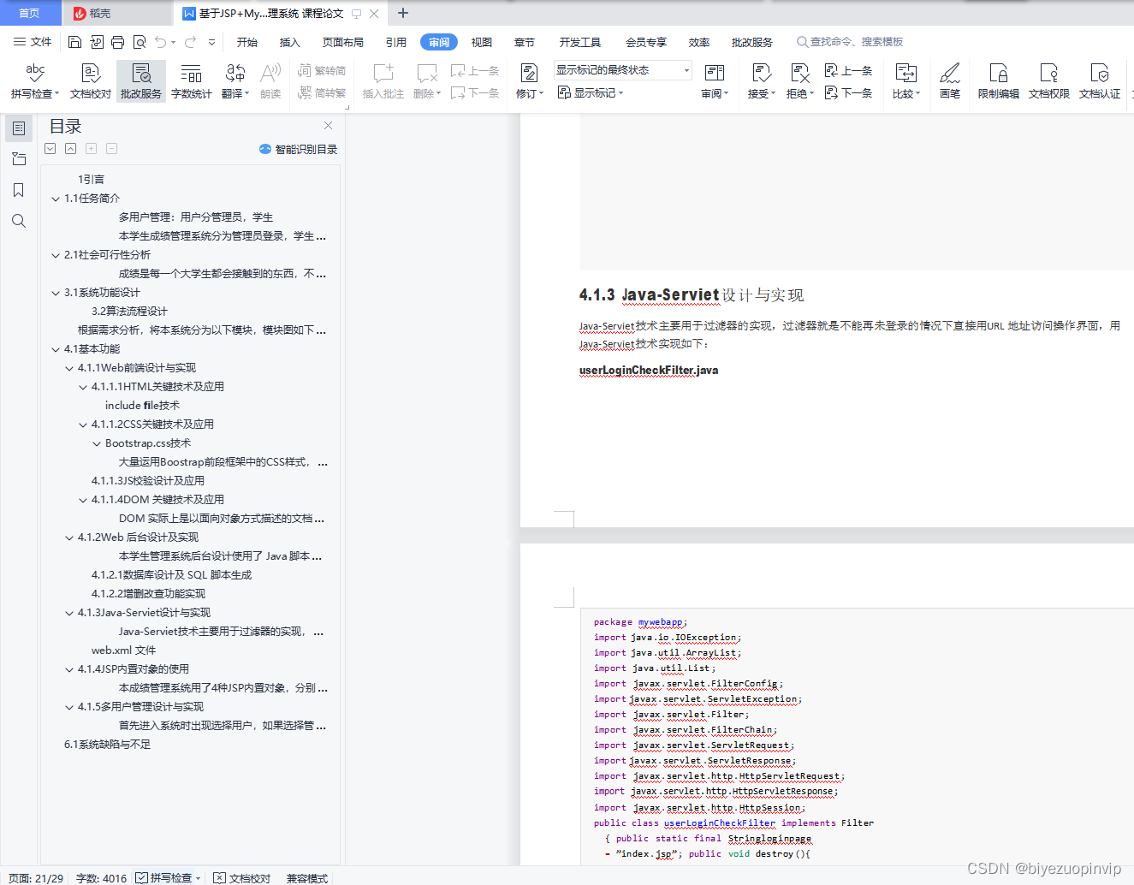Open the search magnifier in sidebar
1134x885 pixels.
(19, 221)
